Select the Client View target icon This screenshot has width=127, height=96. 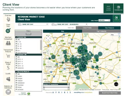pos(8,30)
